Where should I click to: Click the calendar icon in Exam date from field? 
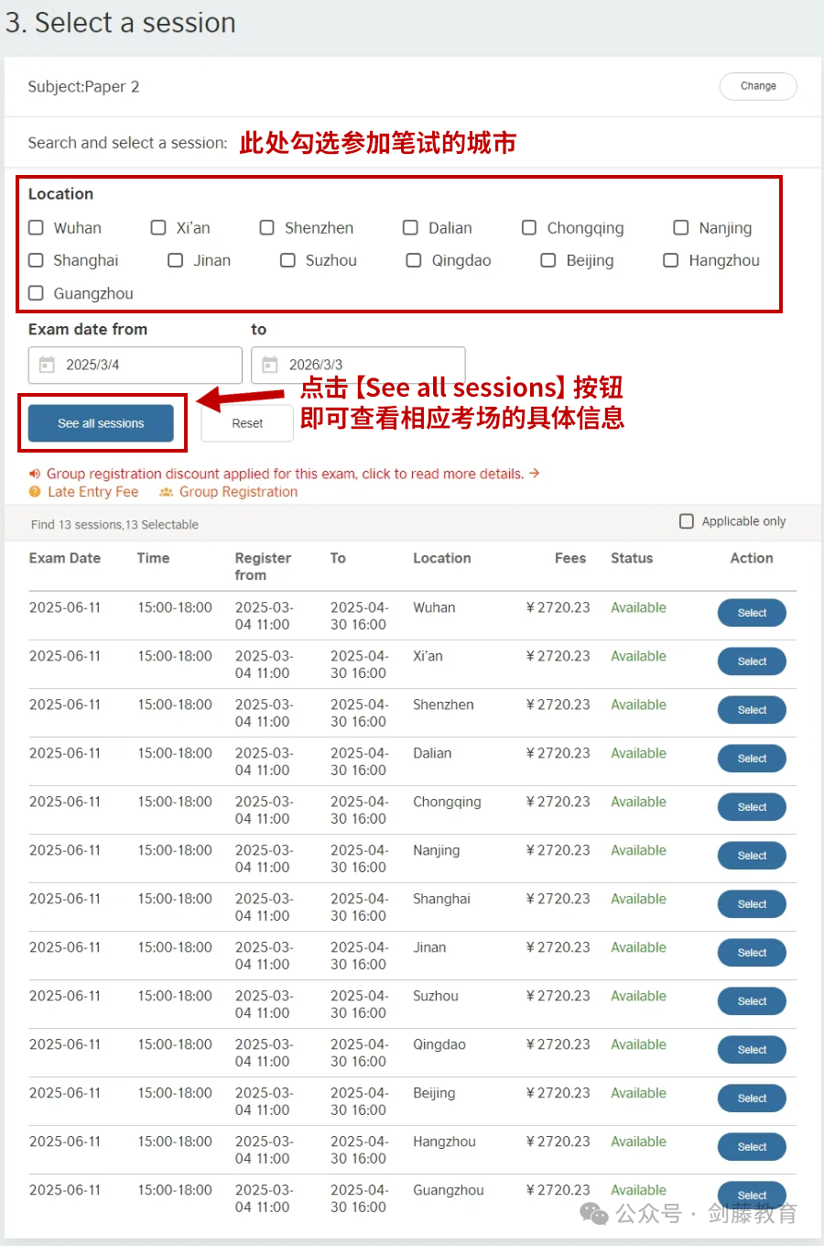(x=47, y=365)
